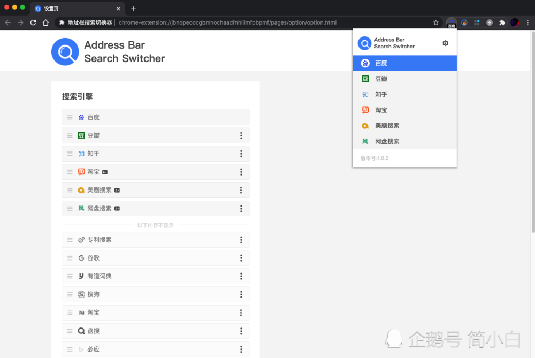
Task: Bookmark this page with the star icon
Action: click(x=435, y=22)
